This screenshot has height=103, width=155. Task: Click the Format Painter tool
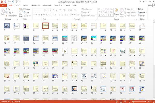pos(11,16)
